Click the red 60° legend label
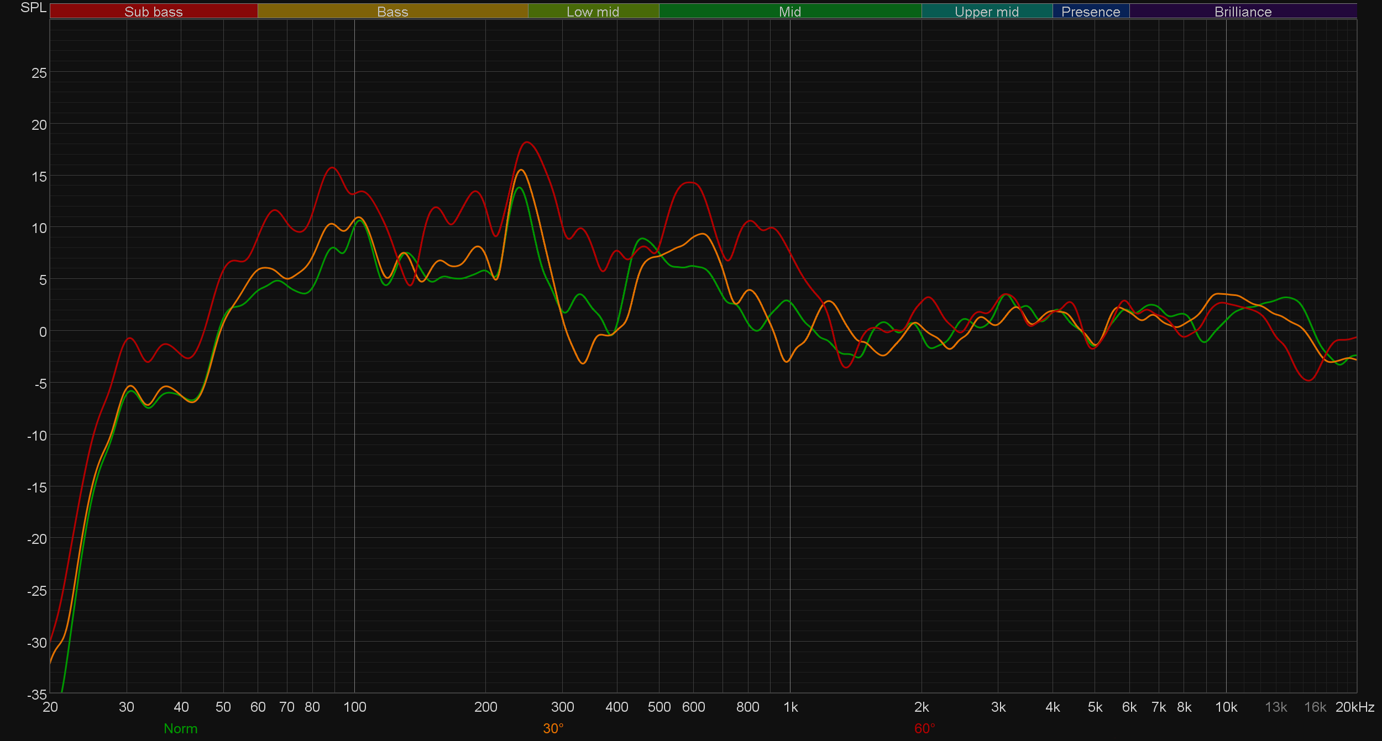The height and width of the screenshot is (741, 1382). (924, 728)
